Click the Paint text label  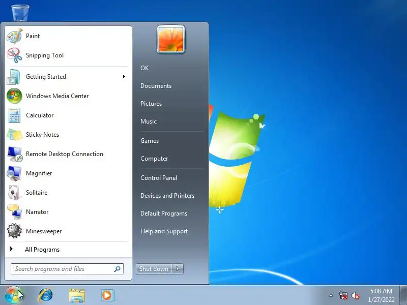point(33,36)
